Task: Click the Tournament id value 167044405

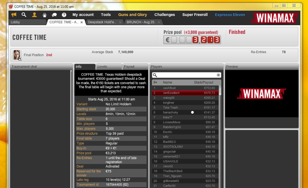Action: click(117, 185)
